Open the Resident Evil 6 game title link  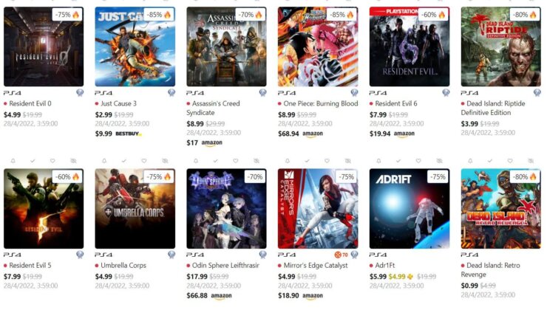pos(395,104)
